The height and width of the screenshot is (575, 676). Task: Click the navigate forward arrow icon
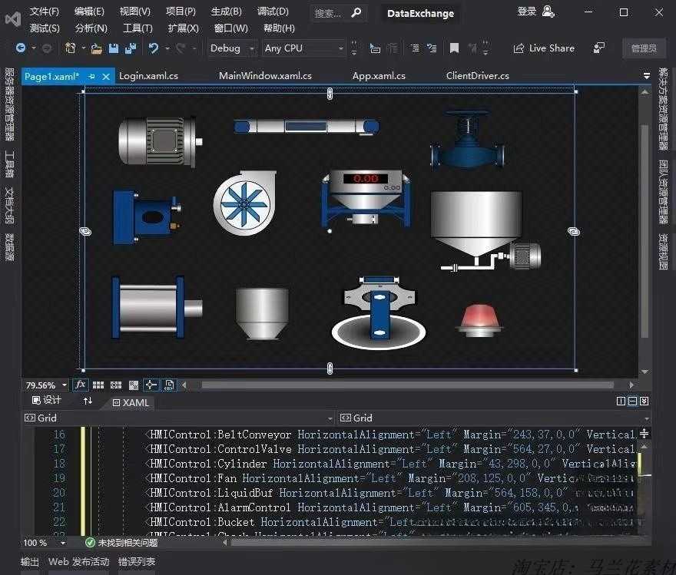pyautogui.click(x=47, y=48)
